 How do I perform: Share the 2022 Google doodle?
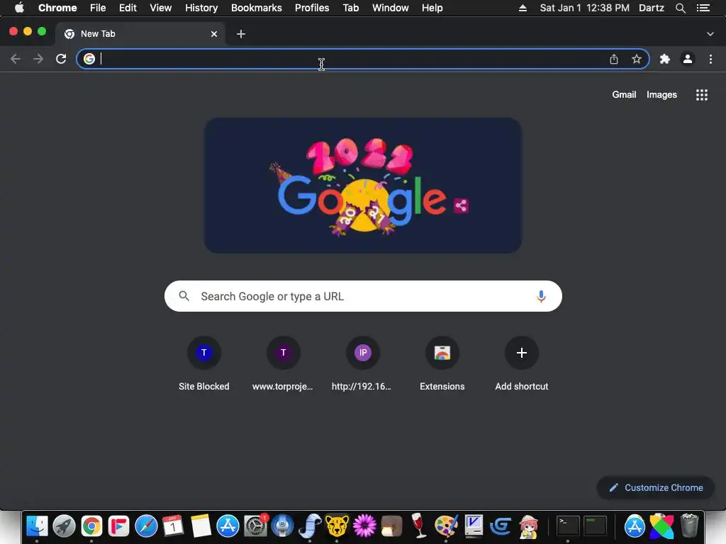(461, 205)
